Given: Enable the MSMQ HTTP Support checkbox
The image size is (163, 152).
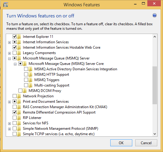Looking at the screenshot, I should pos(26,74).
